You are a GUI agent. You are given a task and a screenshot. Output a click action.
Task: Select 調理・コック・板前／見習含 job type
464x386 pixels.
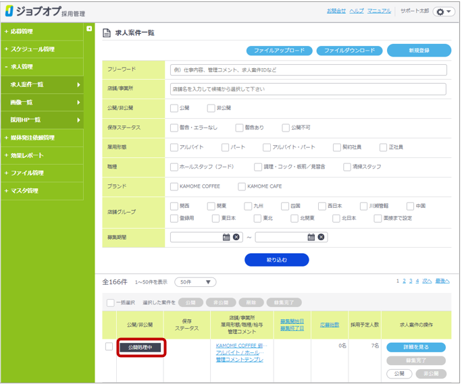click(258, 167)
